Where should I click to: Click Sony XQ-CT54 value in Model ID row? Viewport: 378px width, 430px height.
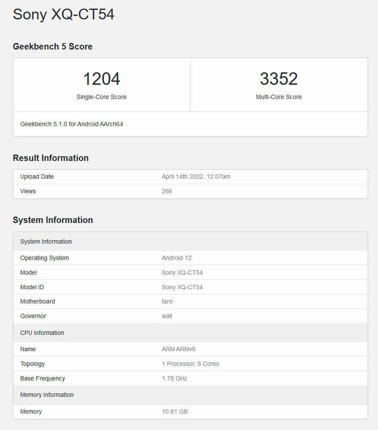point(182,287)
